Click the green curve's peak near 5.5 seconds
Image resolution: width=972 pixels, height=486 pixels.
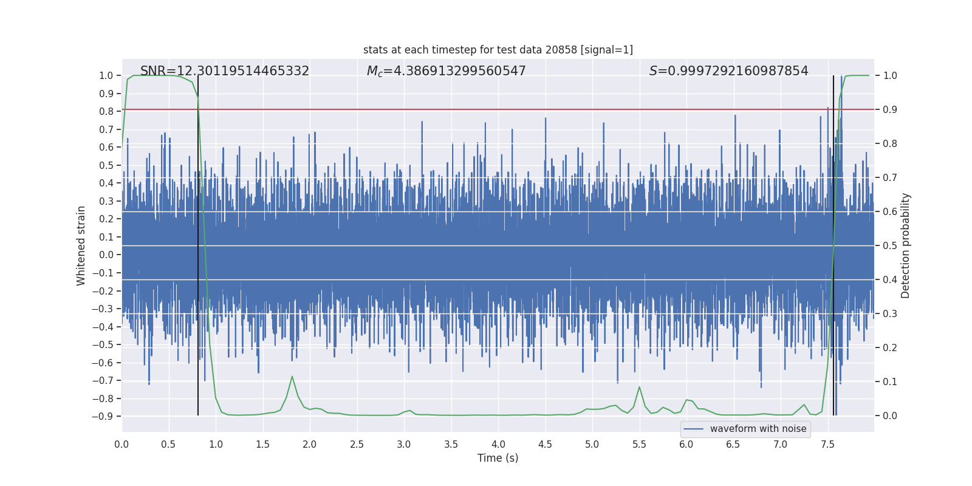tap(639, 387)
